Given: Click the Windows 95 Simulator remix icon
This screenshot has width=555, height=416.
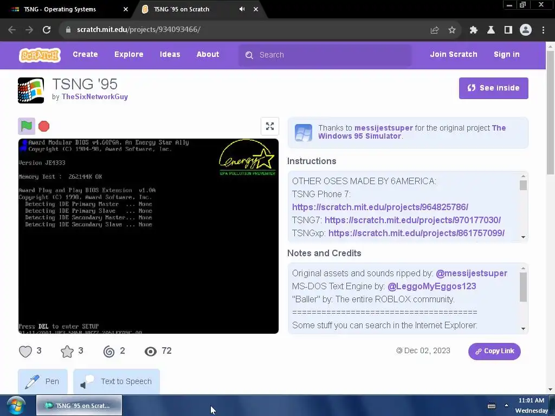Looking at the screenshot, I should [x=304, y=133].
